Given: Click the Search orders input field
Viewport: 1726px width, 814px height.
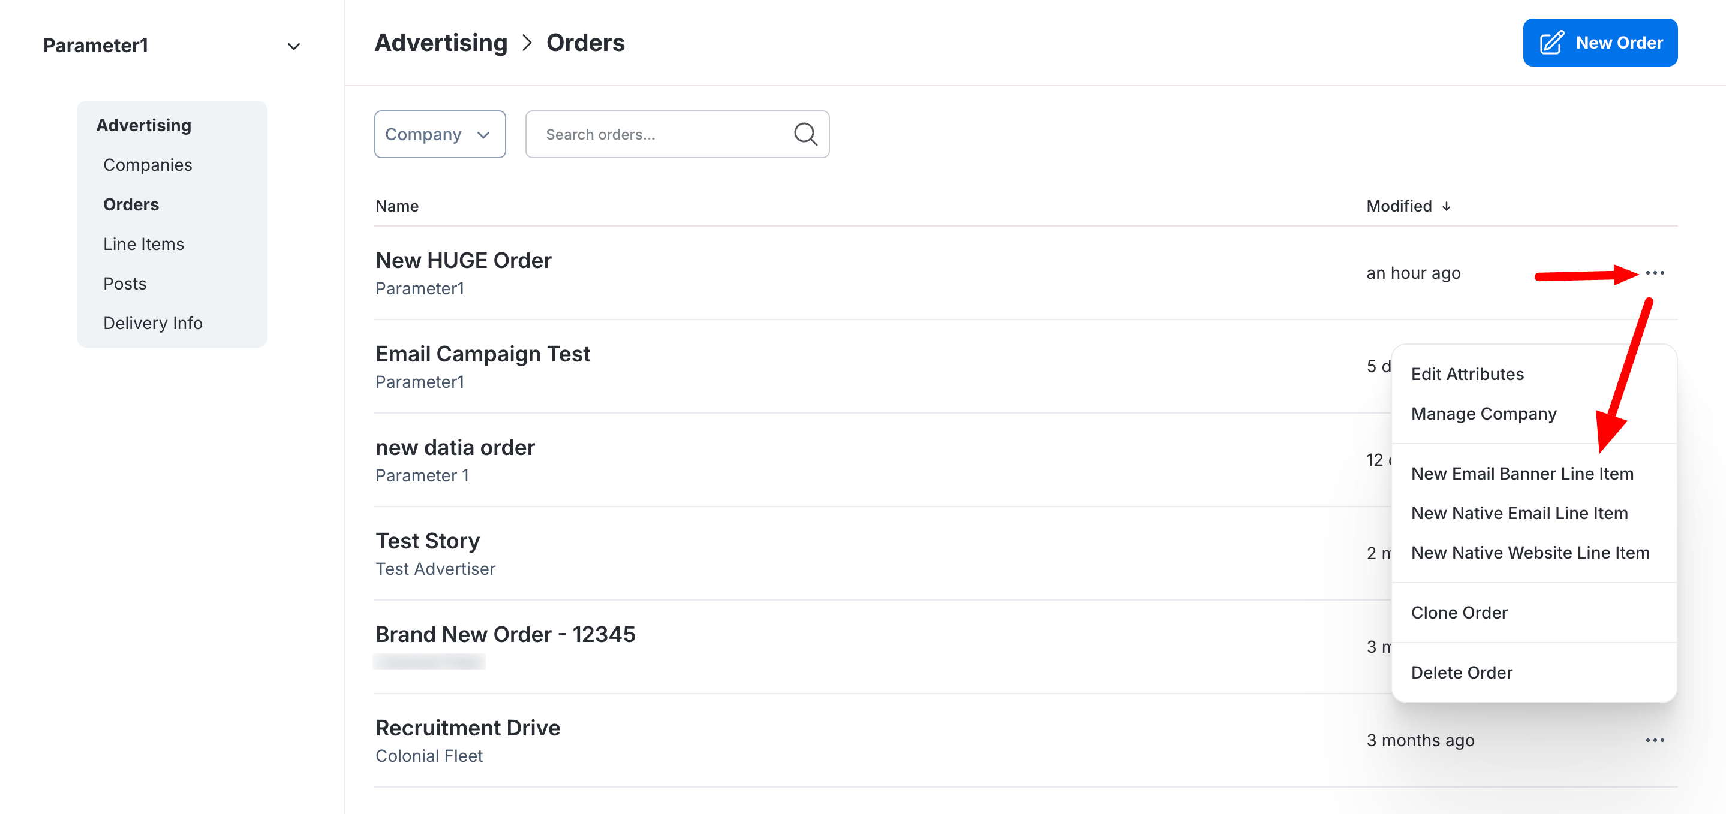Looking at the screenshot, I should 663,135.
